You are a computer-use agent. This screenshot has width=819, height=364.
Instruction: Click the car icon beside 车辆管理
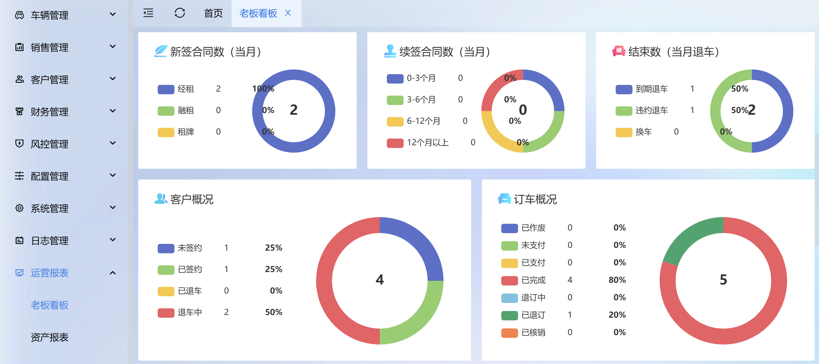click(19, 15)
